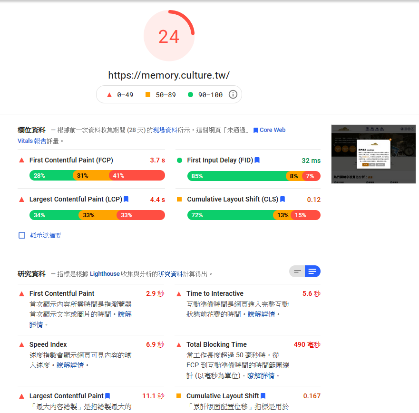Open the 研究資料 link in description

(x=170, y=274)
